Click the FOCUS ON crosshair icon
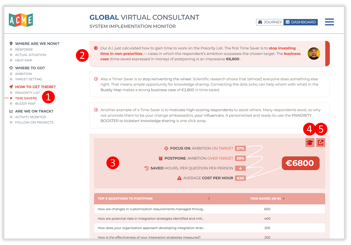The image size is (351, 245). point(166,148)
